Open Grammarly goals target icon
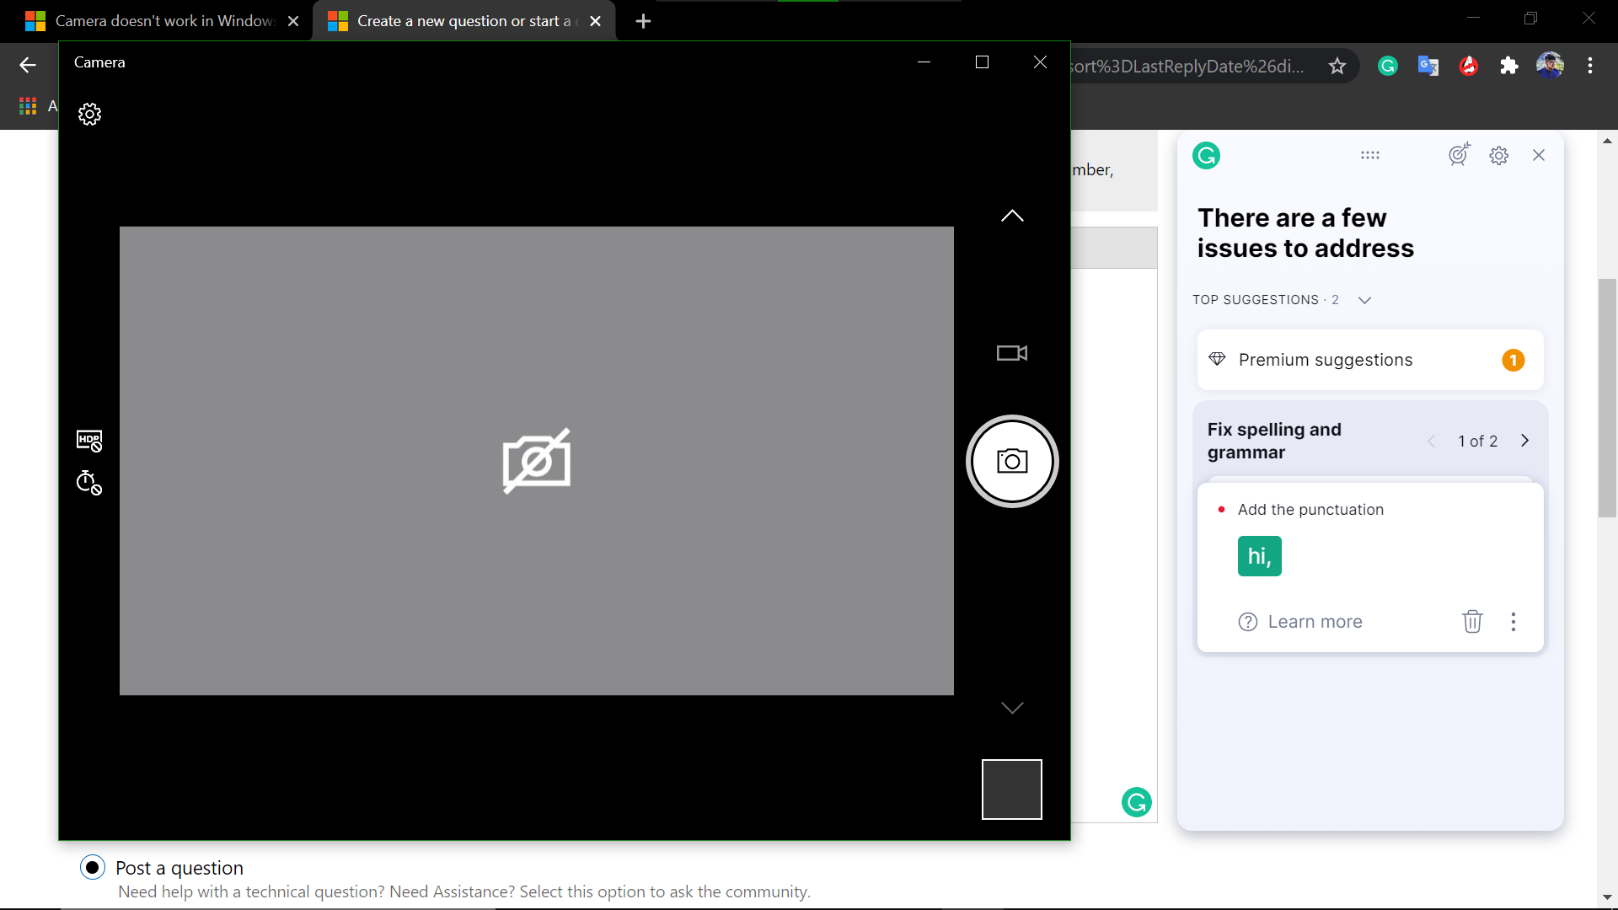Image resolution: width=1618 pixels, height=910 pixels. (x=1459, y=155)
